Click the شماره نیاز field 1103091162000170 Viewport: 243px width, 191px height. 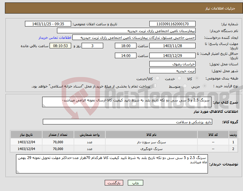[x=172, y=24]
